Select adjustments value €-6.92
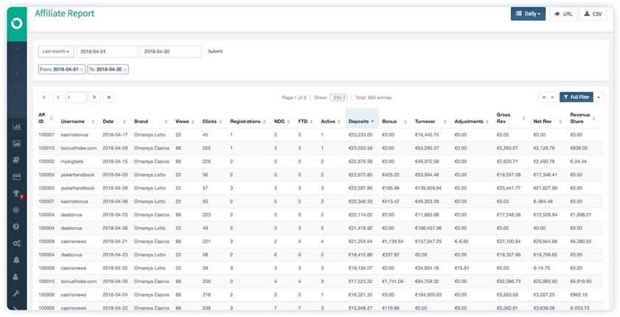The height and width of the screenshot is (317, 620). click(461, 242)
